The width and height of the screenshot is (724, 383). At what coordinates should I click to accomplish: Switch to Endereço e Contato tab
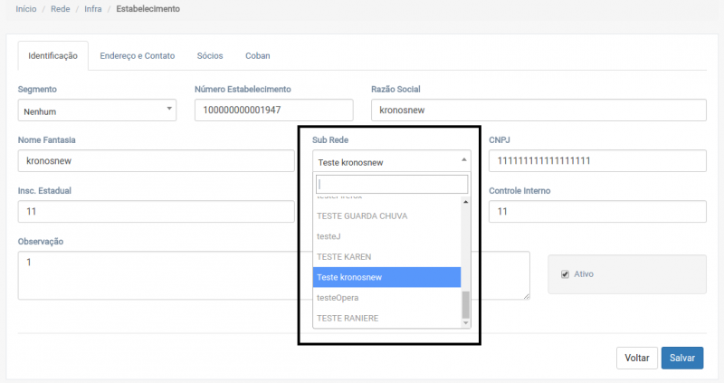click(138, 56)
